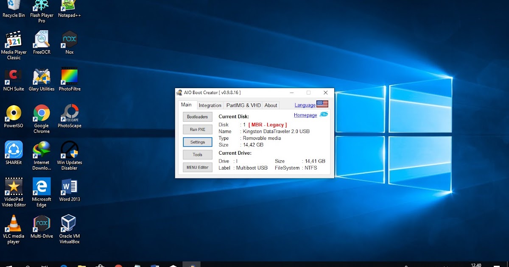
Task: Click the Bootloaders button
Action: pos(197,117)
